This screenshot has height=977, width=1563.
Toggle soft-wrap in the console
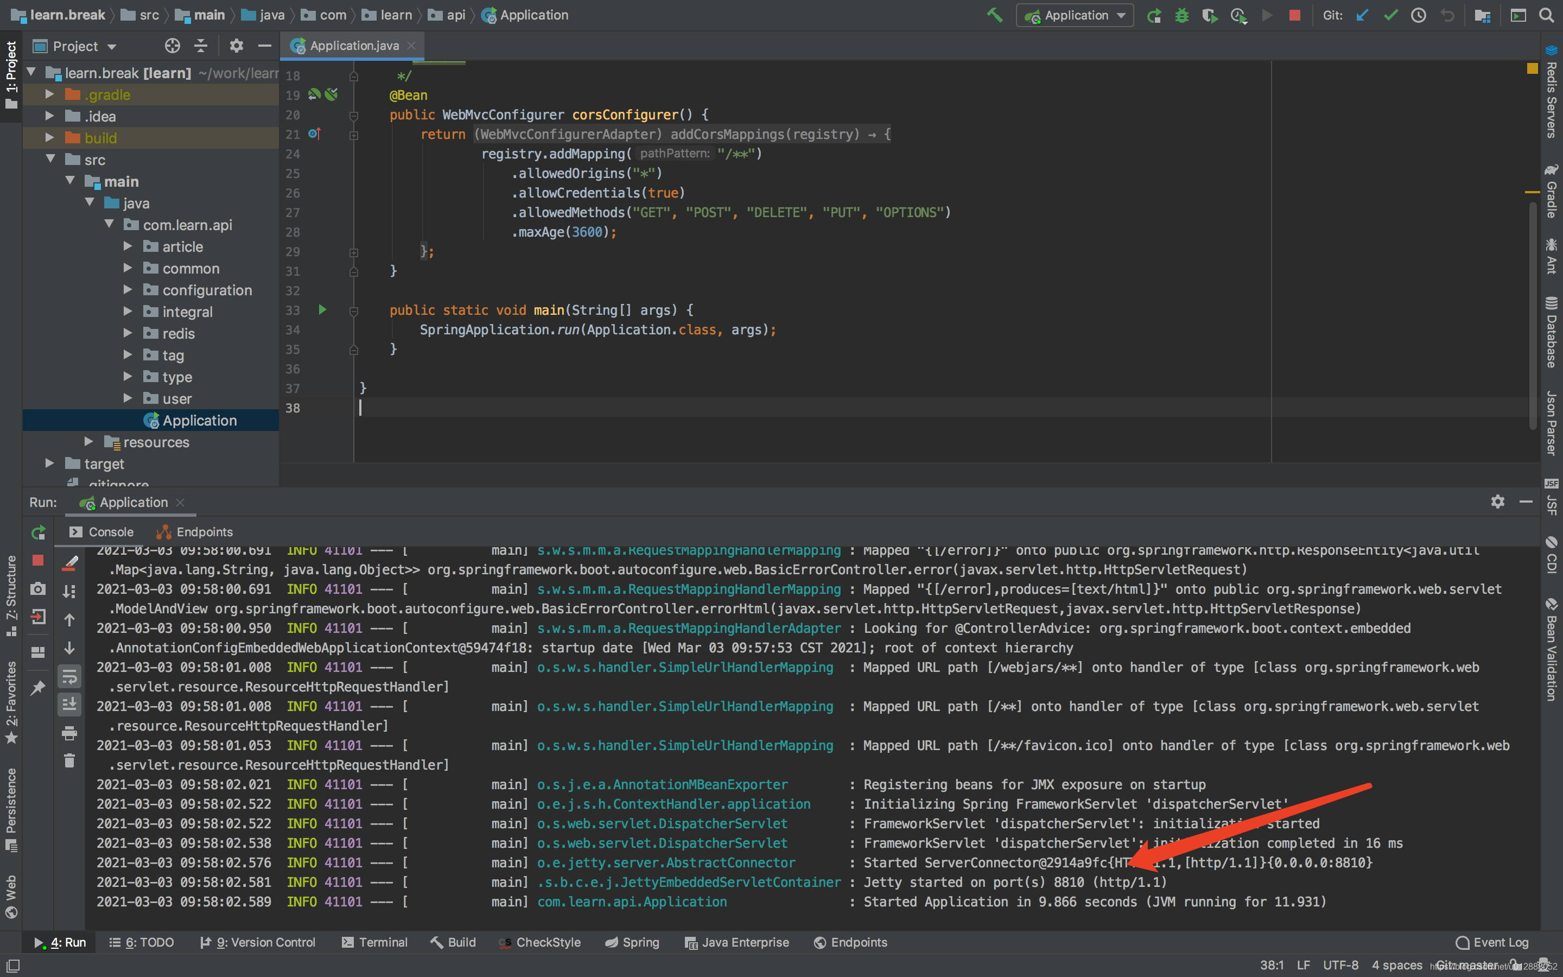pyautogui.click(x=69, y=676)
